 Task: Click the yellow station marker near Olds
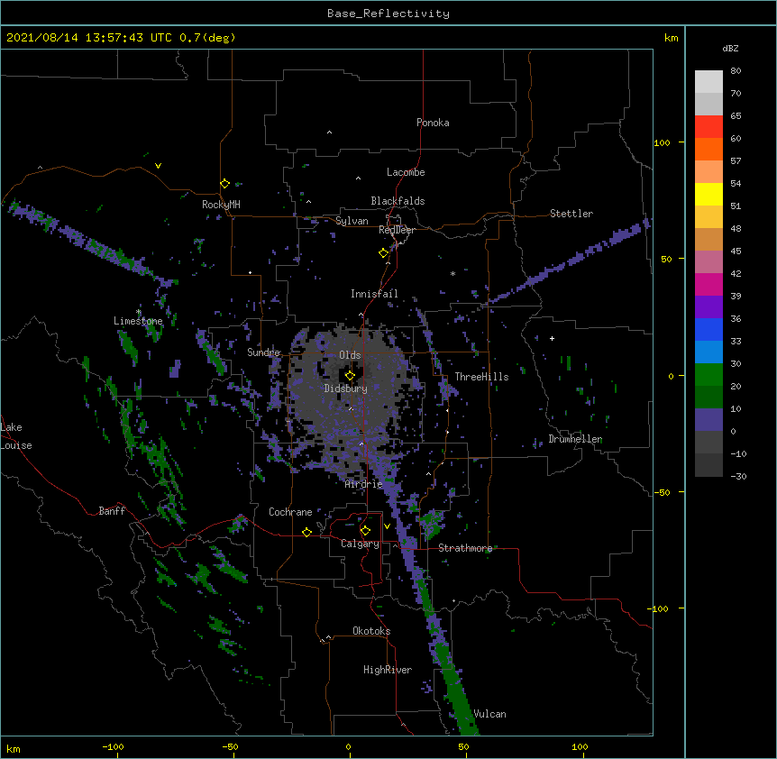click(350, 375)
